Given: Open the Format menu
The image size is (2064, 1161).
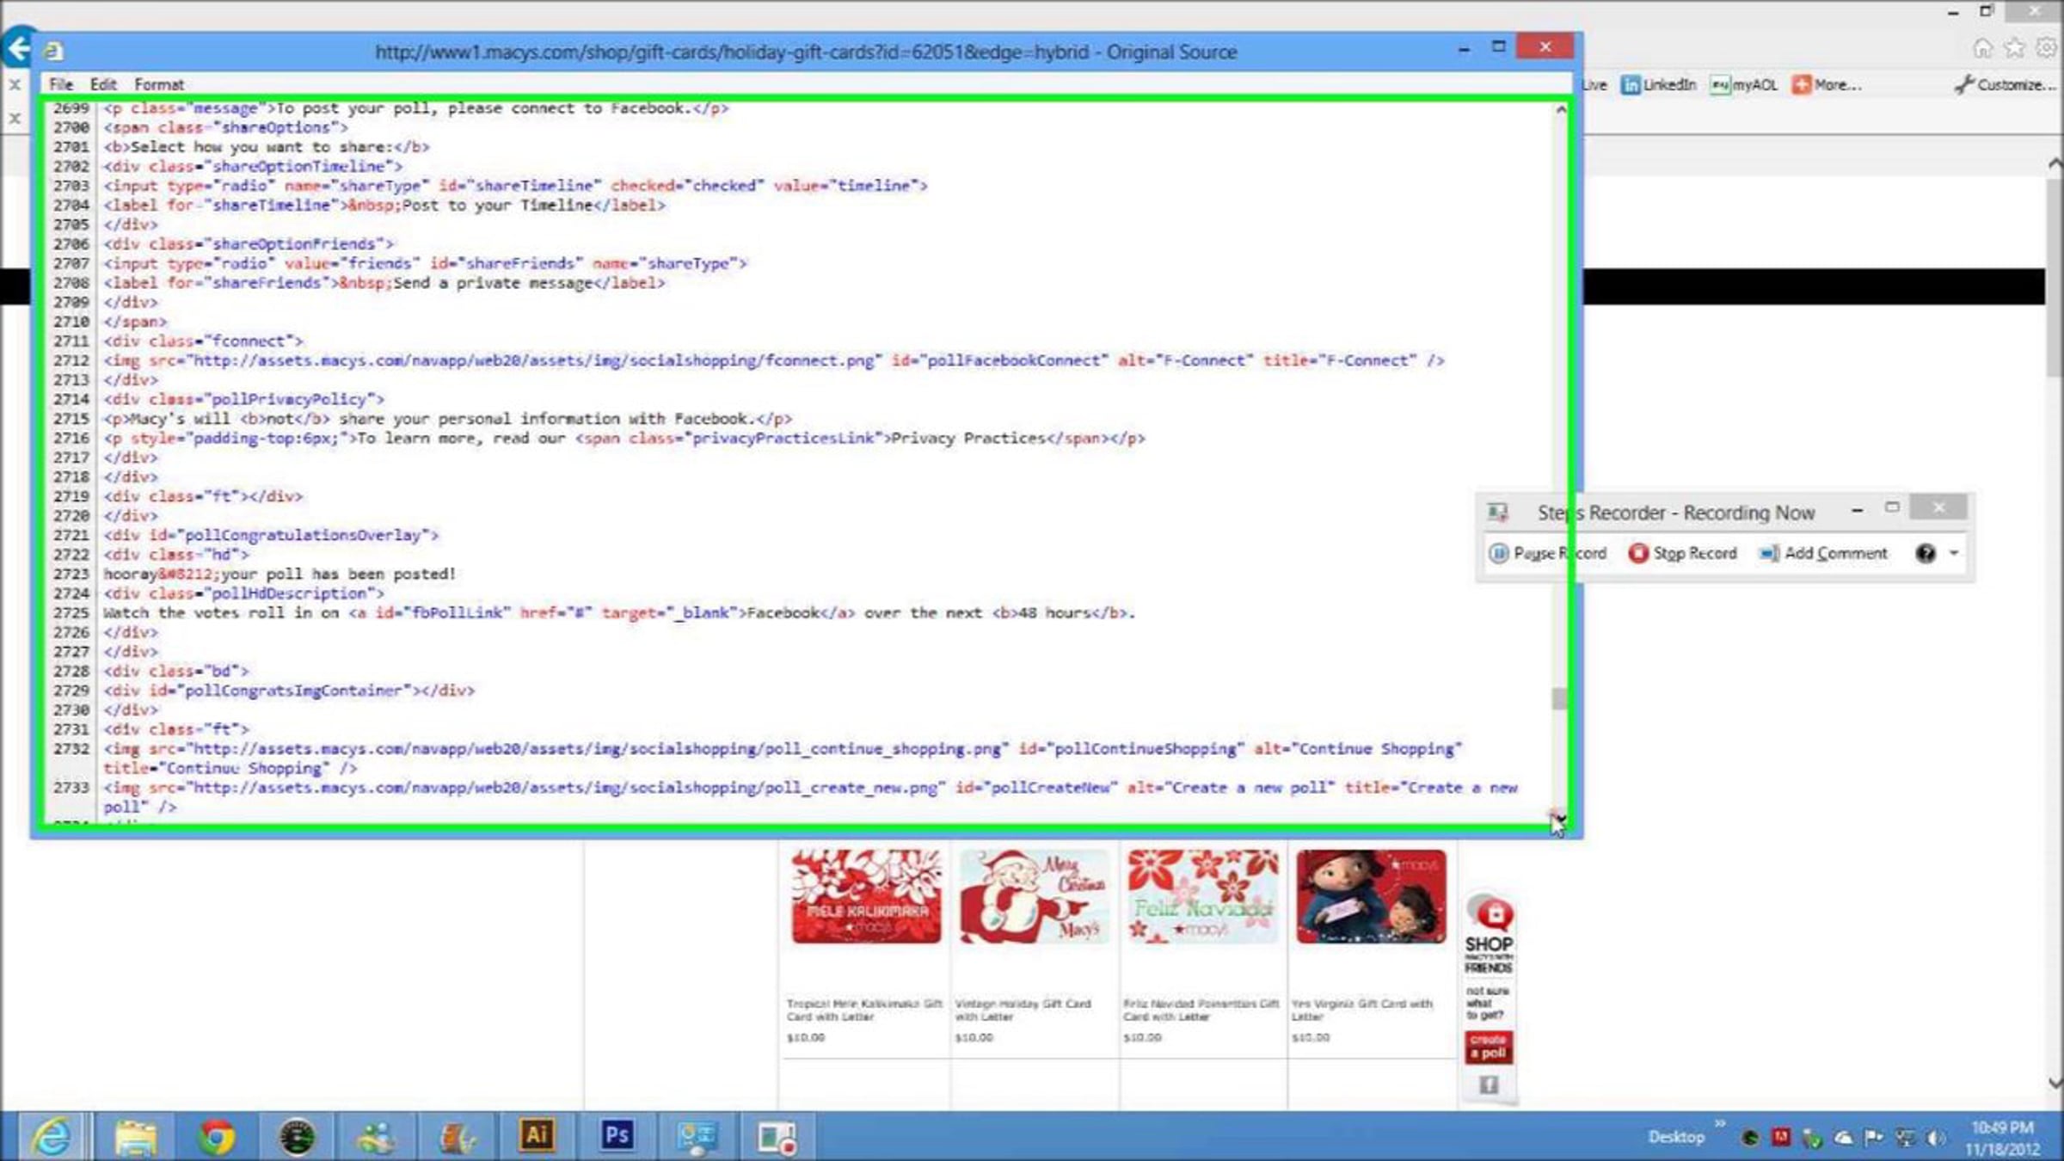Looking at the screenshot, I should click(159, 84).
